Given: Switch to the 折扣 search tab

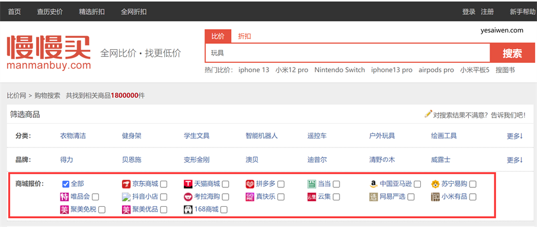Looking at the screenshot, I should (245, 36).
